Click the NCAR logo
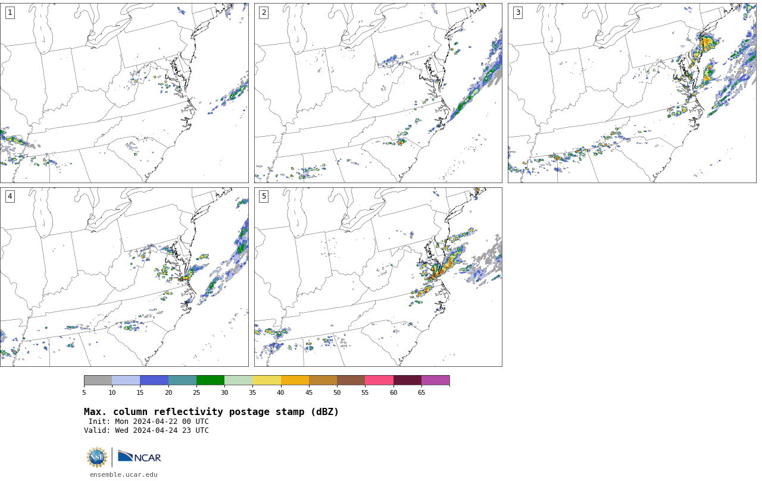Viewport: 762px width, 481px height. pyautogui.click(x=139, y=457)
